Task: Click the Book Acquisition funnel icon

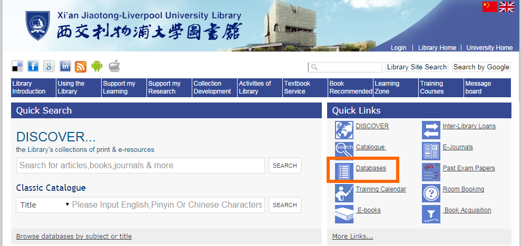Action: click(x=431, y=214)
